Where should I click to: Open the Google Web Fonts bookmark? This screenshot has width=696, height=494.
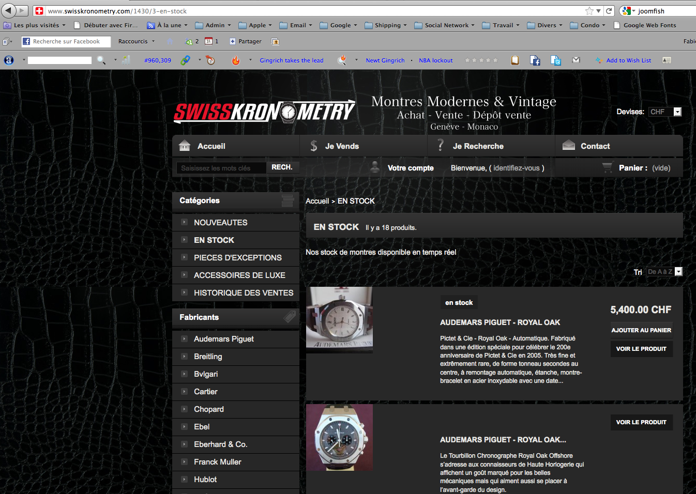point(645,25)
